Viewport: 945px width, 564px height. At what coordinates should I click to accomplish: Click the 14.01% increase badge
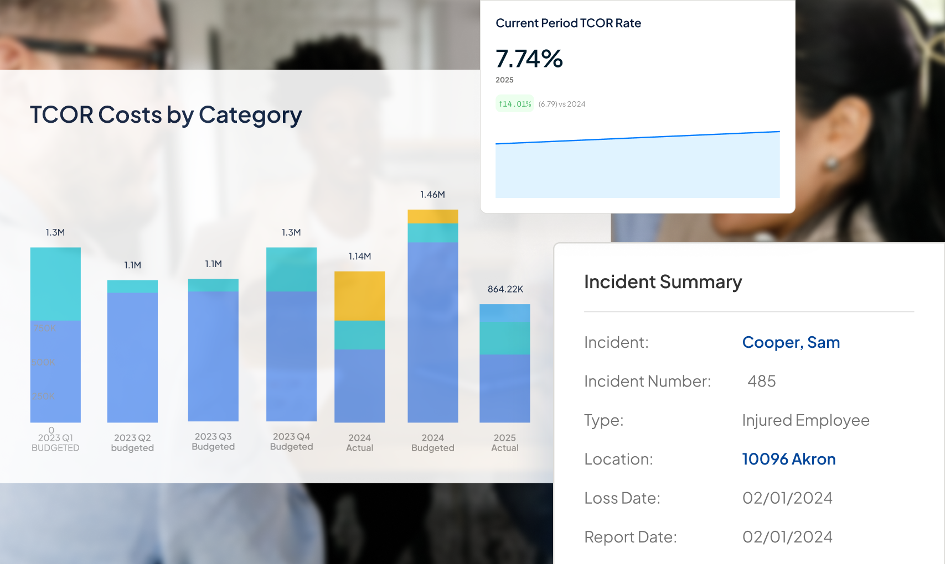coord(514,103)
